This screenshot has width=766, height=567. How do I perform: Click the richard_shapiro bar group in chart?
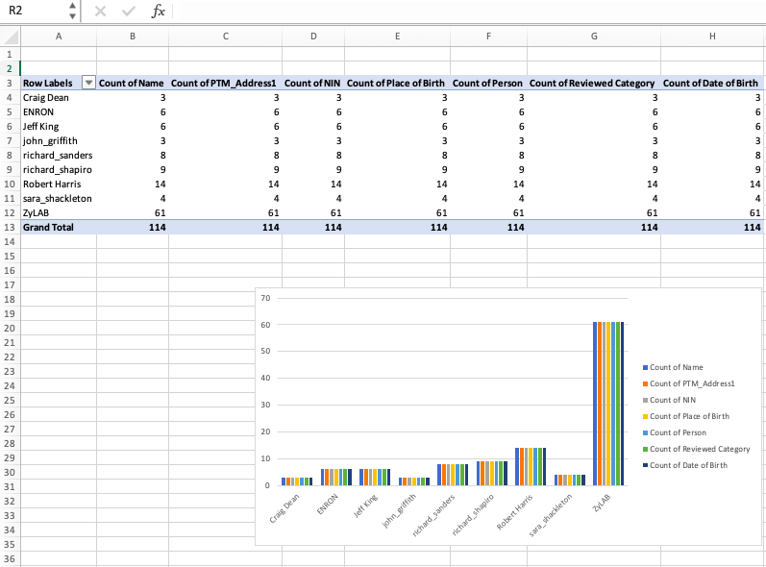coord(492,473)
